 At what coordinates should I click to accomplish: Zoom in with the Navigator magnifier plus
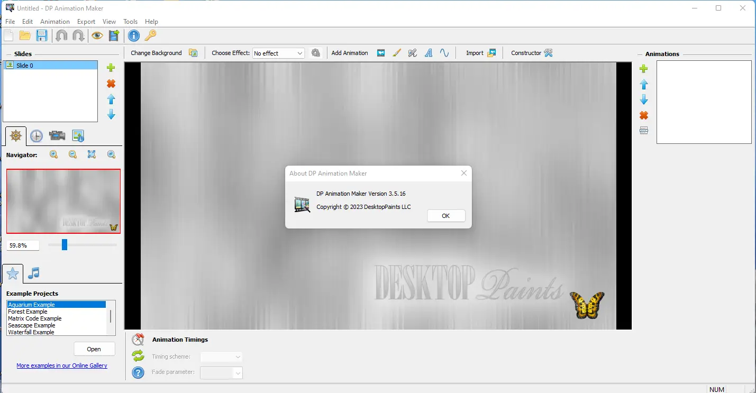click(x=53, y=154)
